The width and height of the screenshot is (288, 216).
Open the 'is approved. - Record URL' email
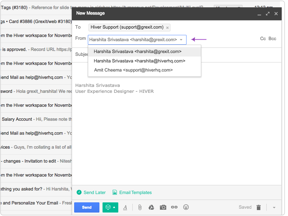[36, 50]
